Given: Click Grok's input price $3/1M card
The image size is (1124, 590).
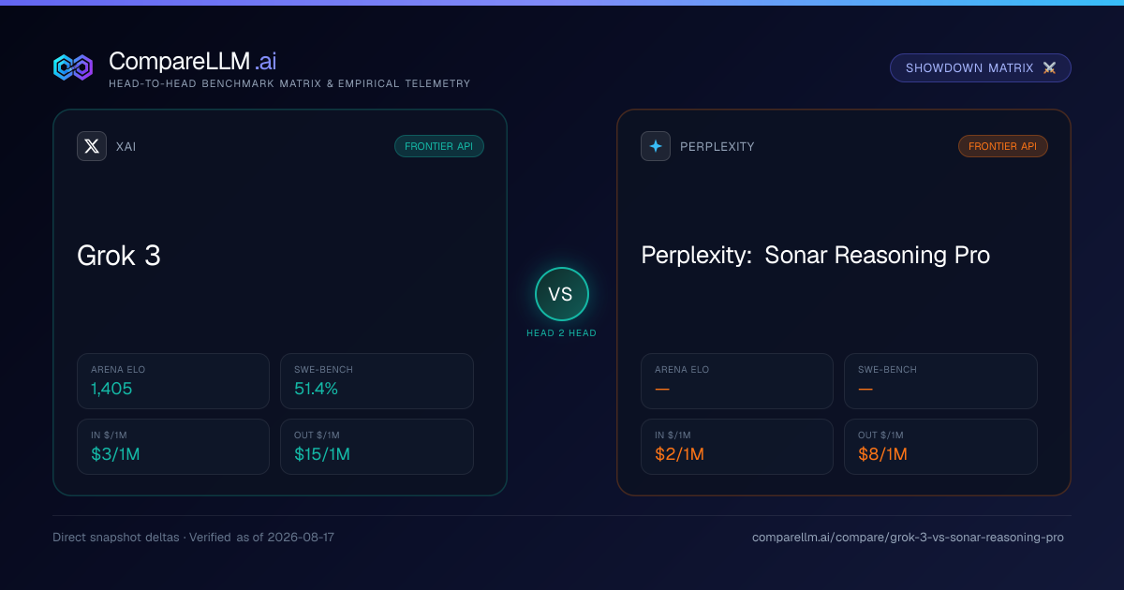Looking at the screenshot, I should (173, 447).
